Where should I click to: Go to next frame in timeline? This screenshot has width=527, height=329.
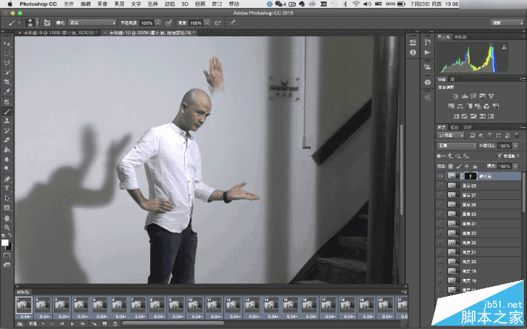tap(83, 324)
